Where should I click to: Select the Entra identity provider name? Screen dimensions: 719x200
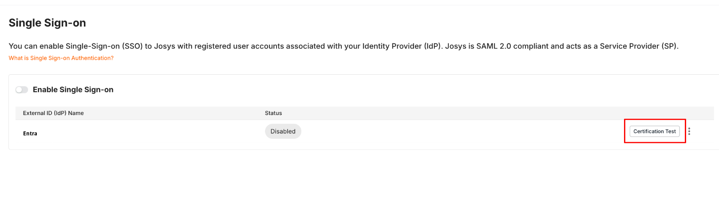[30, 134]
